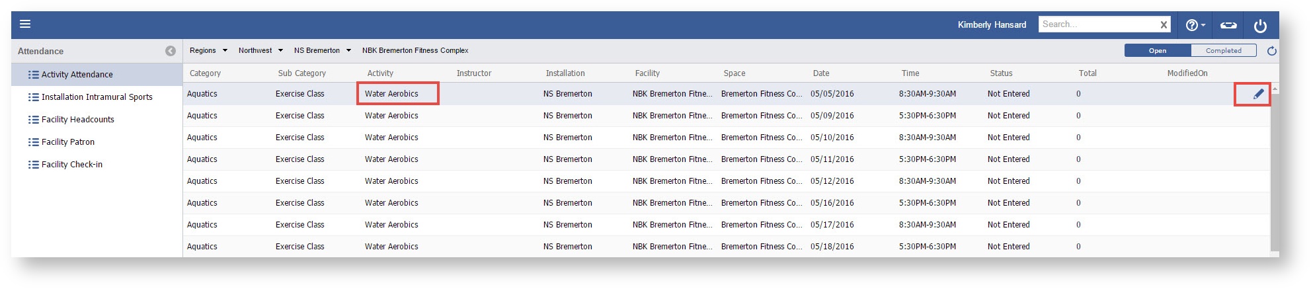Click the refresh icon beside Completed
This screenshot has height=289, width=1311.
(x=1271, y=51)
